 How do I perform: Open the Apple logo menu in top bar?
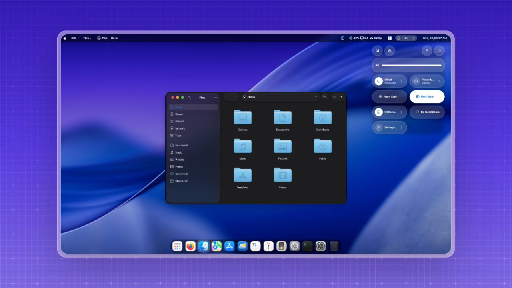click(x=64, y=38)
